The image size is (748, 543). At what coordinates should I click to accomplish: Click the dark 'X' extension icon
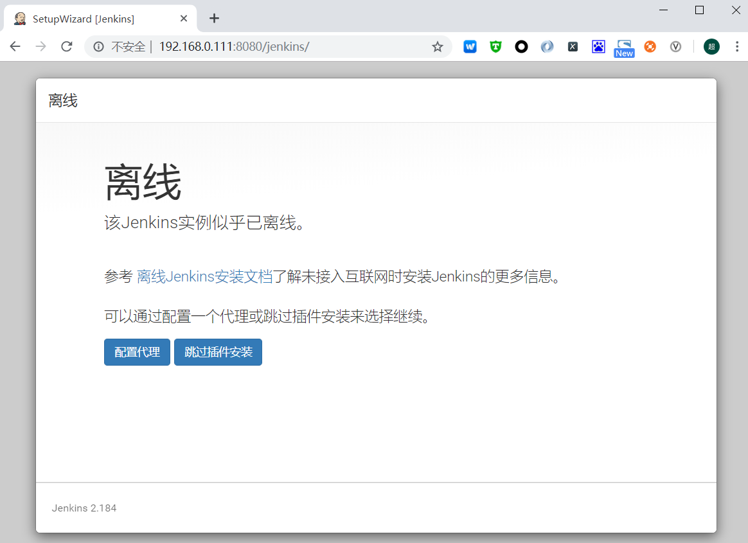pyautogui.click(x=573, y=46)
